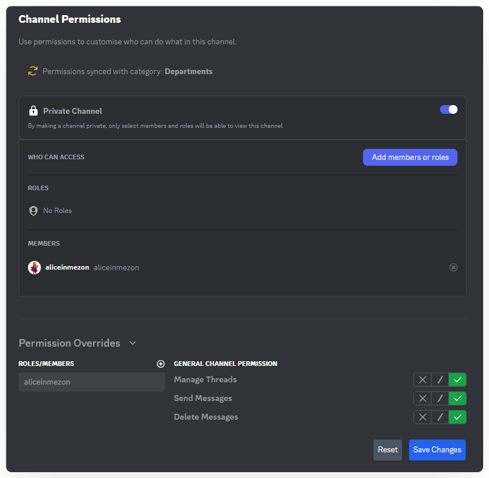Set Send Messages to neutral slash
489x478 pixels.
(440, 399)
